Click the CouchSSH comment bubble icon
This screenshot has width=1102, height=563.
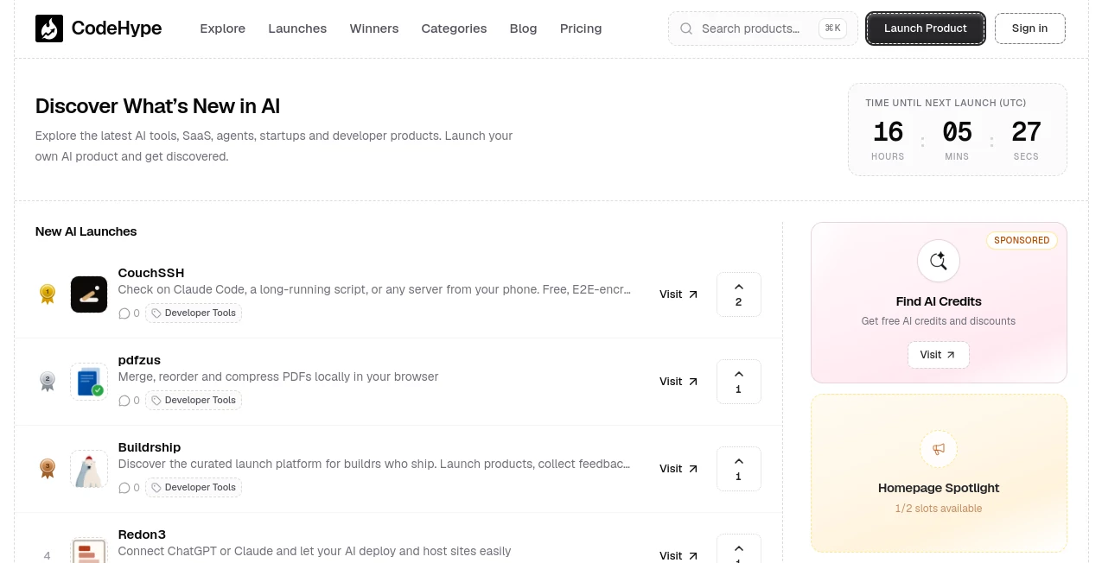(x=124, y=313)
